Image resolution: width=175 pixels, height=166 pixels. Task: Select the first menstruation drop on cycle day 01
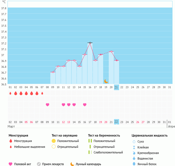[10, 93]
